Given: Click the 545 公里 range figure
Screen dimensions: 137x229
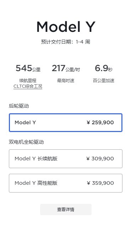Looking at the screenshot, I should 28,68.
